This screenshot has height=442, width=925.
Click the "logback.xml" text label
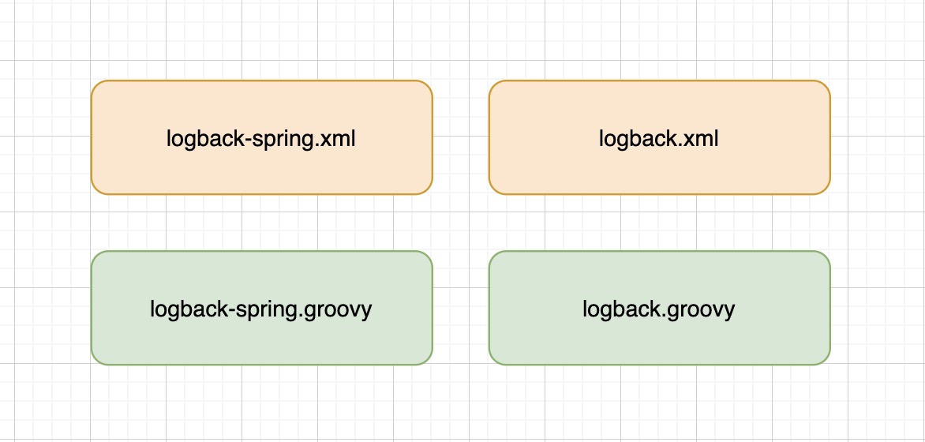(659, 139)
